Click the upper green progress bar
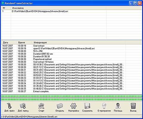This screenshot has height=119, width=143. tap(71, 96)
